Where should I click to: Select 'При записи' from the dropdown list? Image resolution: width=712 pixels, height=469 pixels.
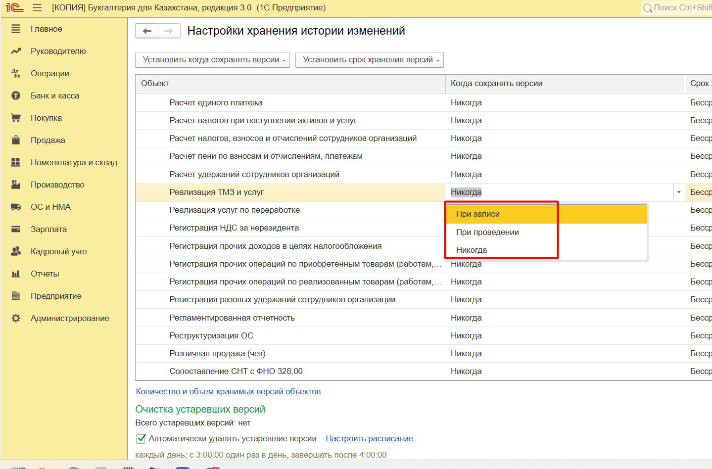pos(478,214)
